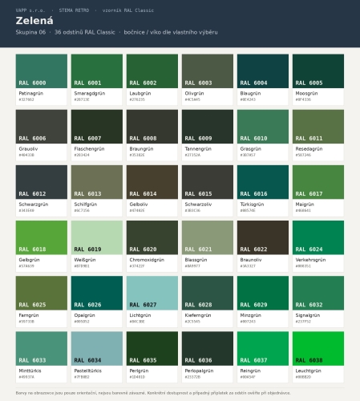Select RAL 6003 Olivgrün swatch
360x401 pixels.
click(x=208, y=71)
